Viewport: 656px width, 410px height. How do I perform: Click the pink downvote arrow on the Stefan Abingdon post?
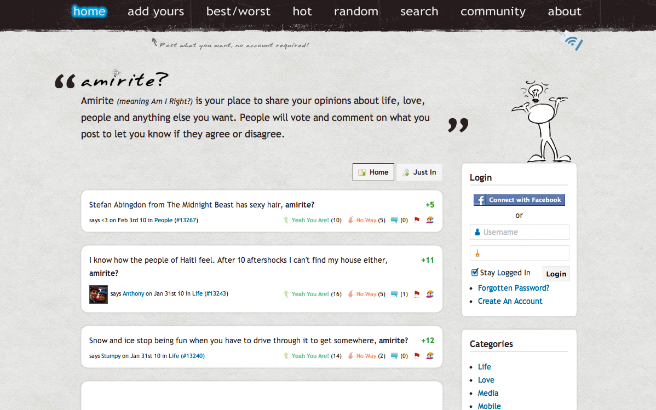point(350,220)
